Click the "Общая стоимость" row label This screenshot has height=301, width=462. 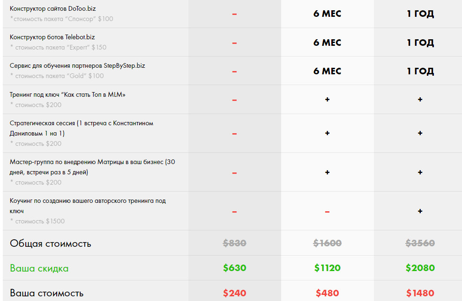pos(50,244)
